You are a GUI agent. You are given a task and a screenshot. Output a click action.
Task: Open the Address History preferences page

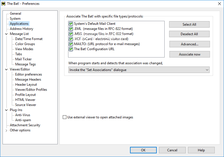21,29
